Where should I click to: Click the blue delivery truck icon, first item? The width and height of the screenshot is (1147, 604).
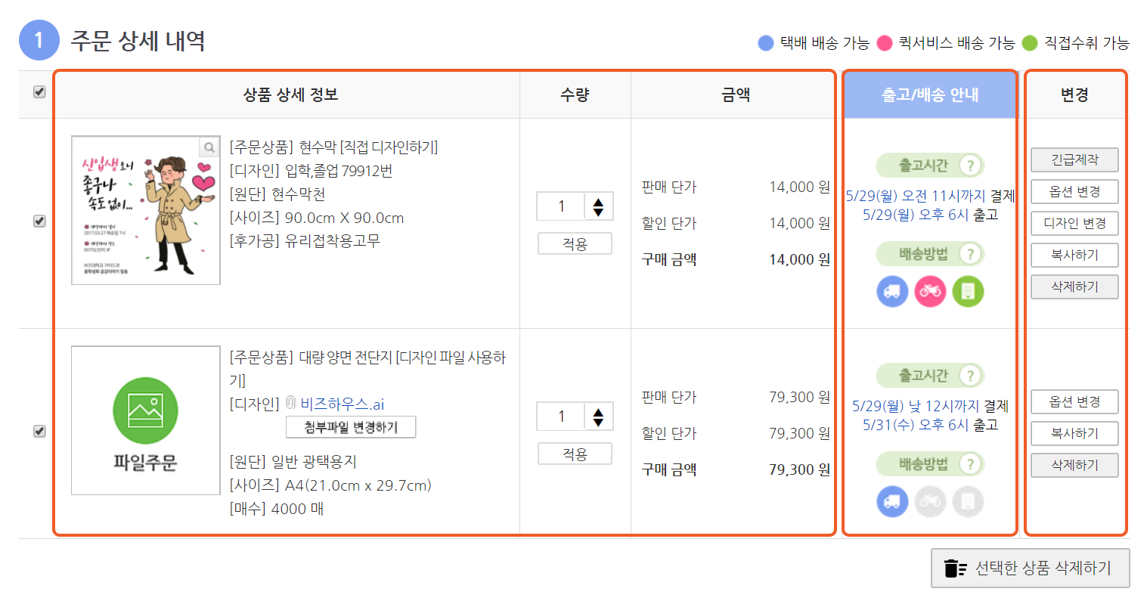(x=892, y=291)
